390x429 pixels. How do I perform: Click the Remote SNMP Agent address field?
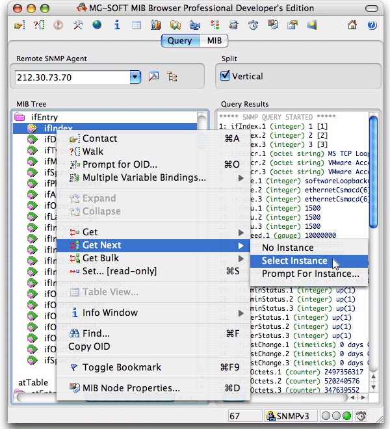(x=72, y=77)
